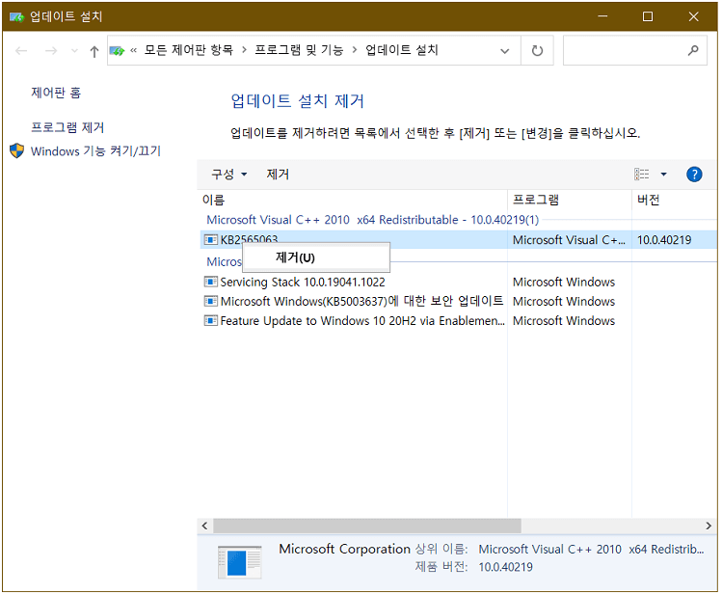Open 프로그램 제거 link
Screen dimensions: 722x594
click(x=67, y=127)
